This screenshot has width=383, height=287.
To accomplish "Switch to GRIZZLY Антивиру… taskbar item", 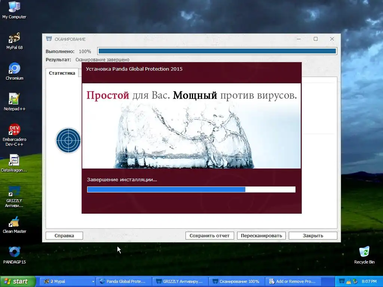I will [x=180, y=281].
